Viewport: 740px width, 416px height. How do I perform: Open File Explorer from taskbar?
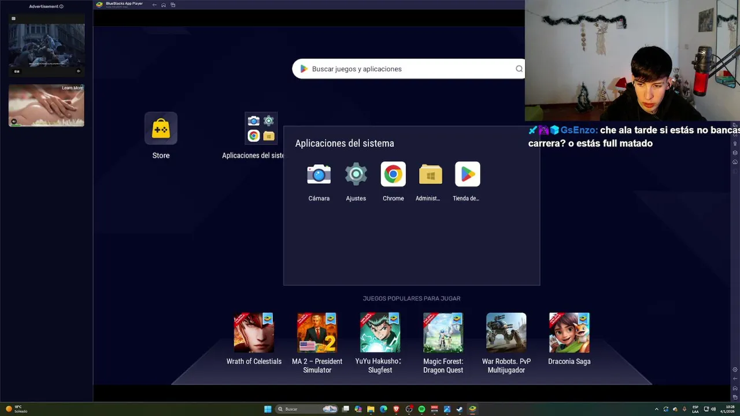coord(371,409)
